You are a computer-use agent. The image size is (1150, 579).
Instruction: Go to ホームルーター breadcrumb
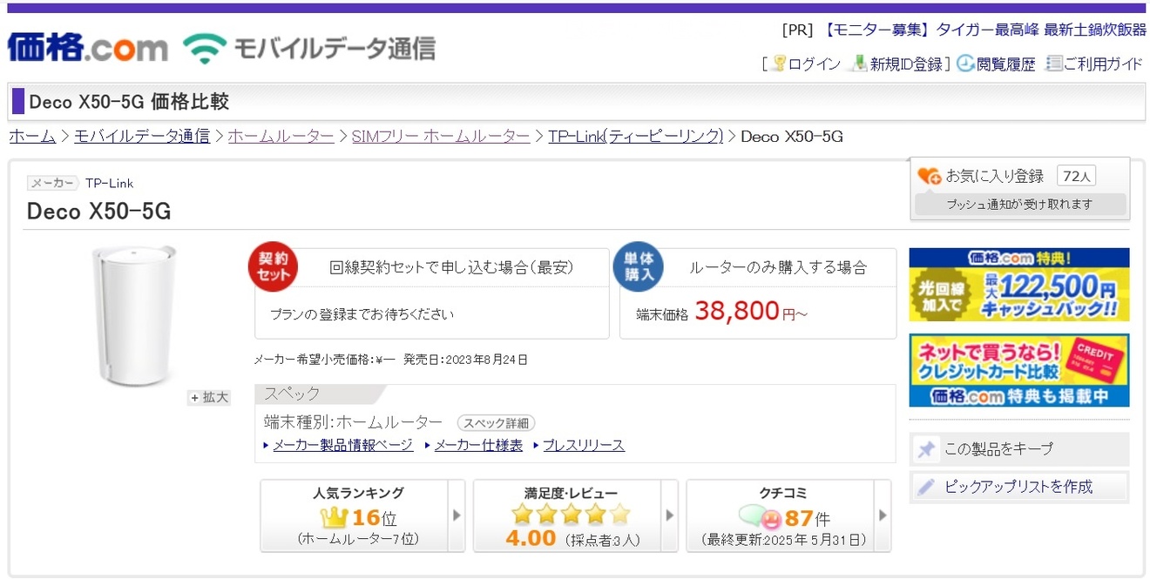point(281,136)
